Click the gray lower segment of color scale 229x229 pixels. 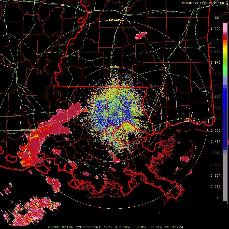point(225,177)
